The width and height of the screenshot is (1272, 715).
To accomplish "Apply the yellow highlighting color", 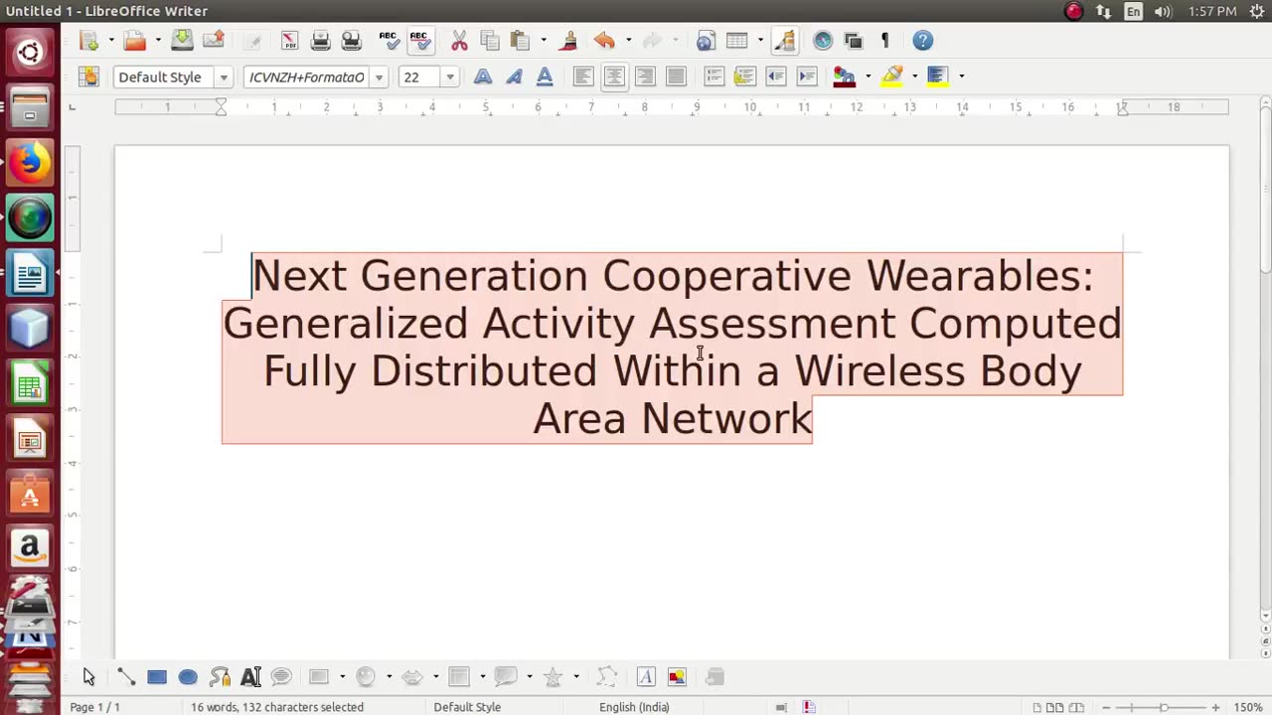I will (891, 76).
